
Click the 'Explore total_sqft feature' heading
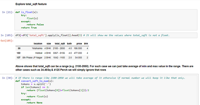tap(31, 4)
